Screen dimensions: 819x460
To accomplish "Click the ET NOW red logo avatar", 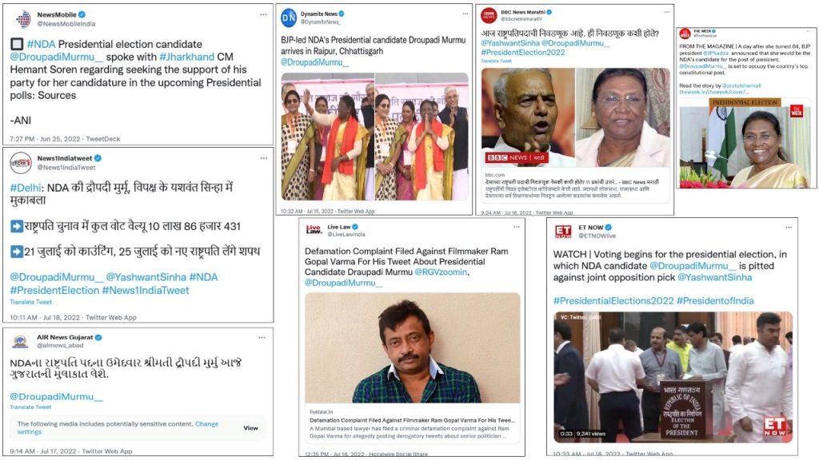I will [x=562, y=232].
